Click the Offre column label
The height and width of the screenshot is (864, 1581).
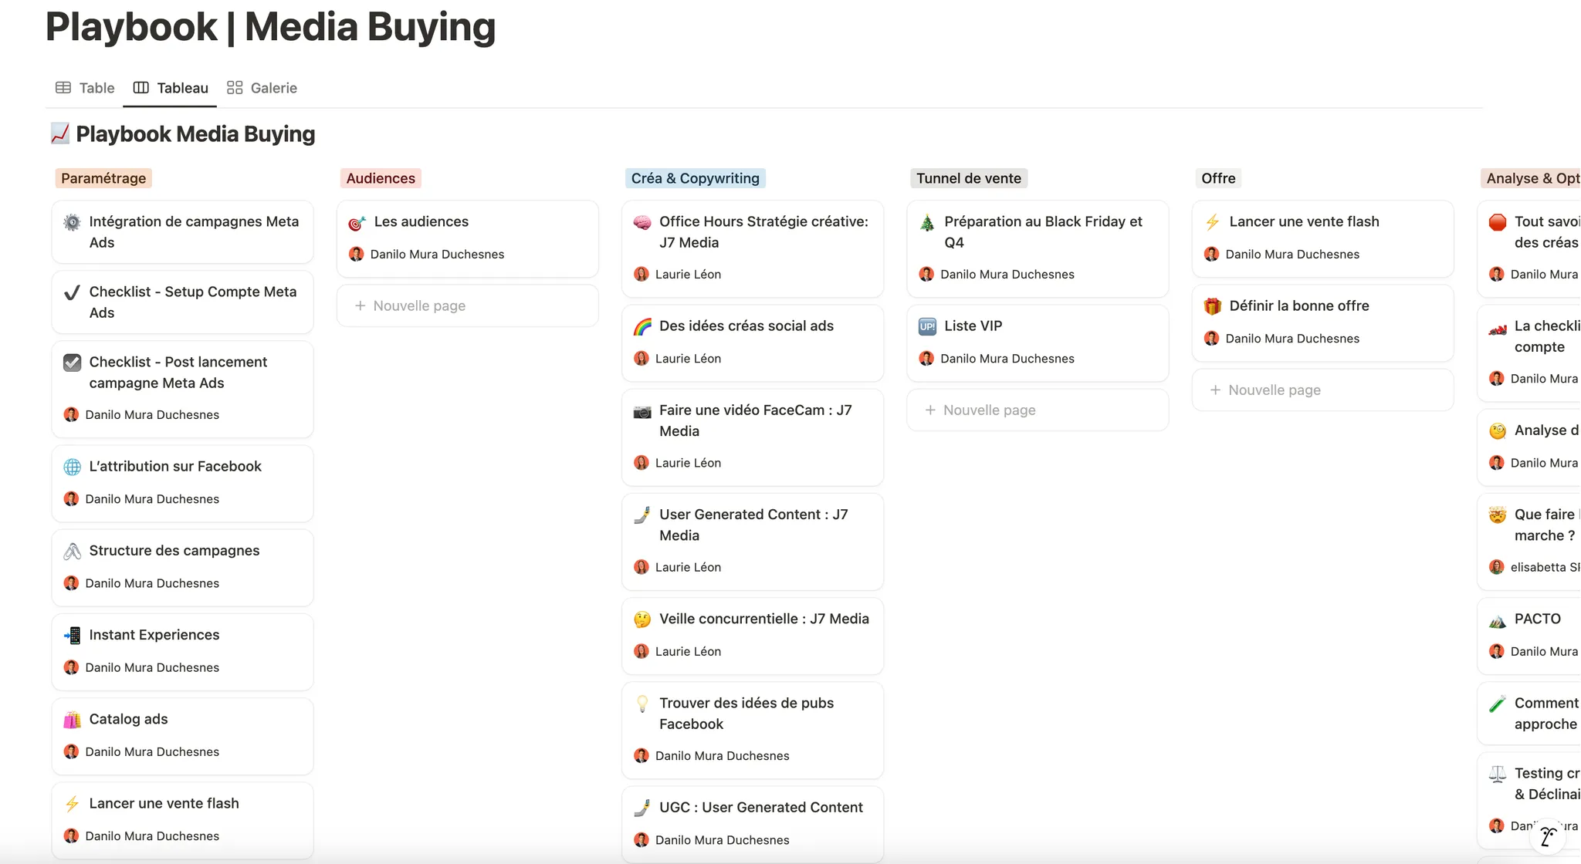pos(1218,178)
